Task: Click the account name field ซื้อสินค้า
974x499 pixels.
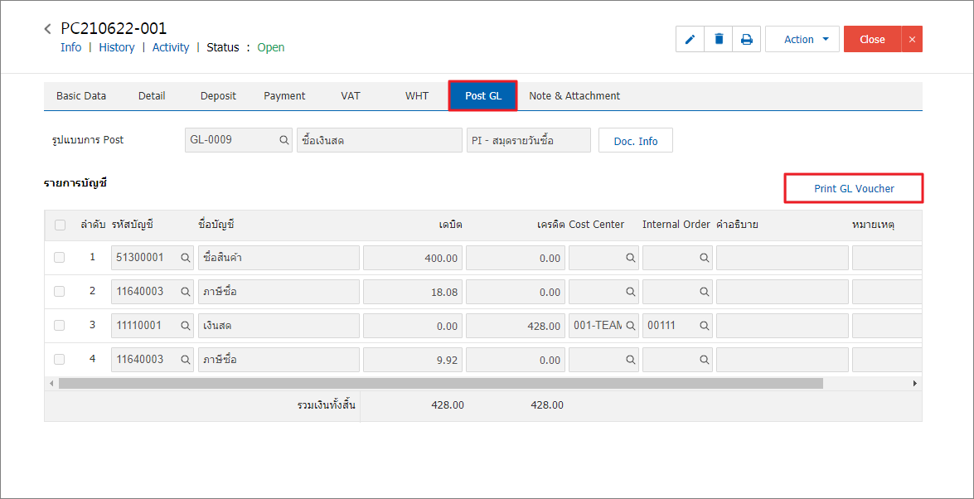Action: [279, 258]
